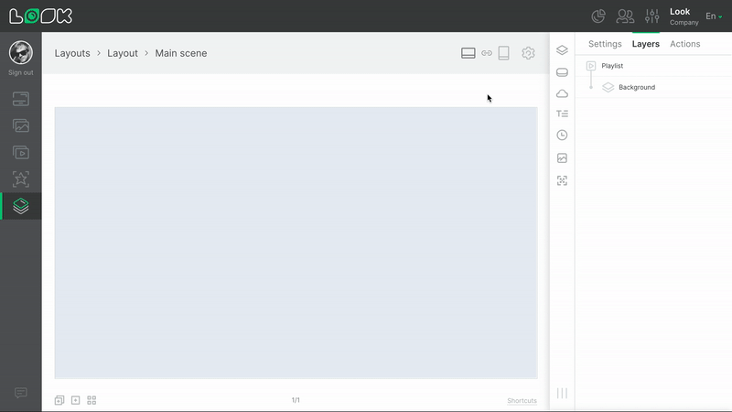The image size is (732, 412).
Task: Switch to the Layers tab
Action: click(646, 44)
